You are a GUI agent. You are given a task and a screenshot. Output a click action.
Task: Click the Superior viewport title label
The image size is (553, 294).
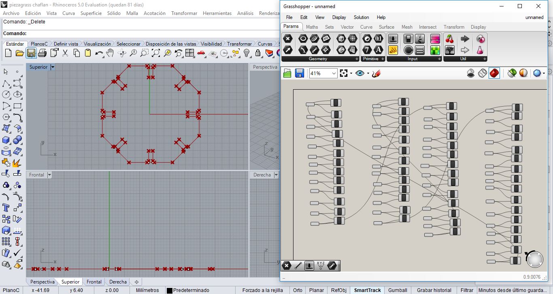(x=38, y=67)
